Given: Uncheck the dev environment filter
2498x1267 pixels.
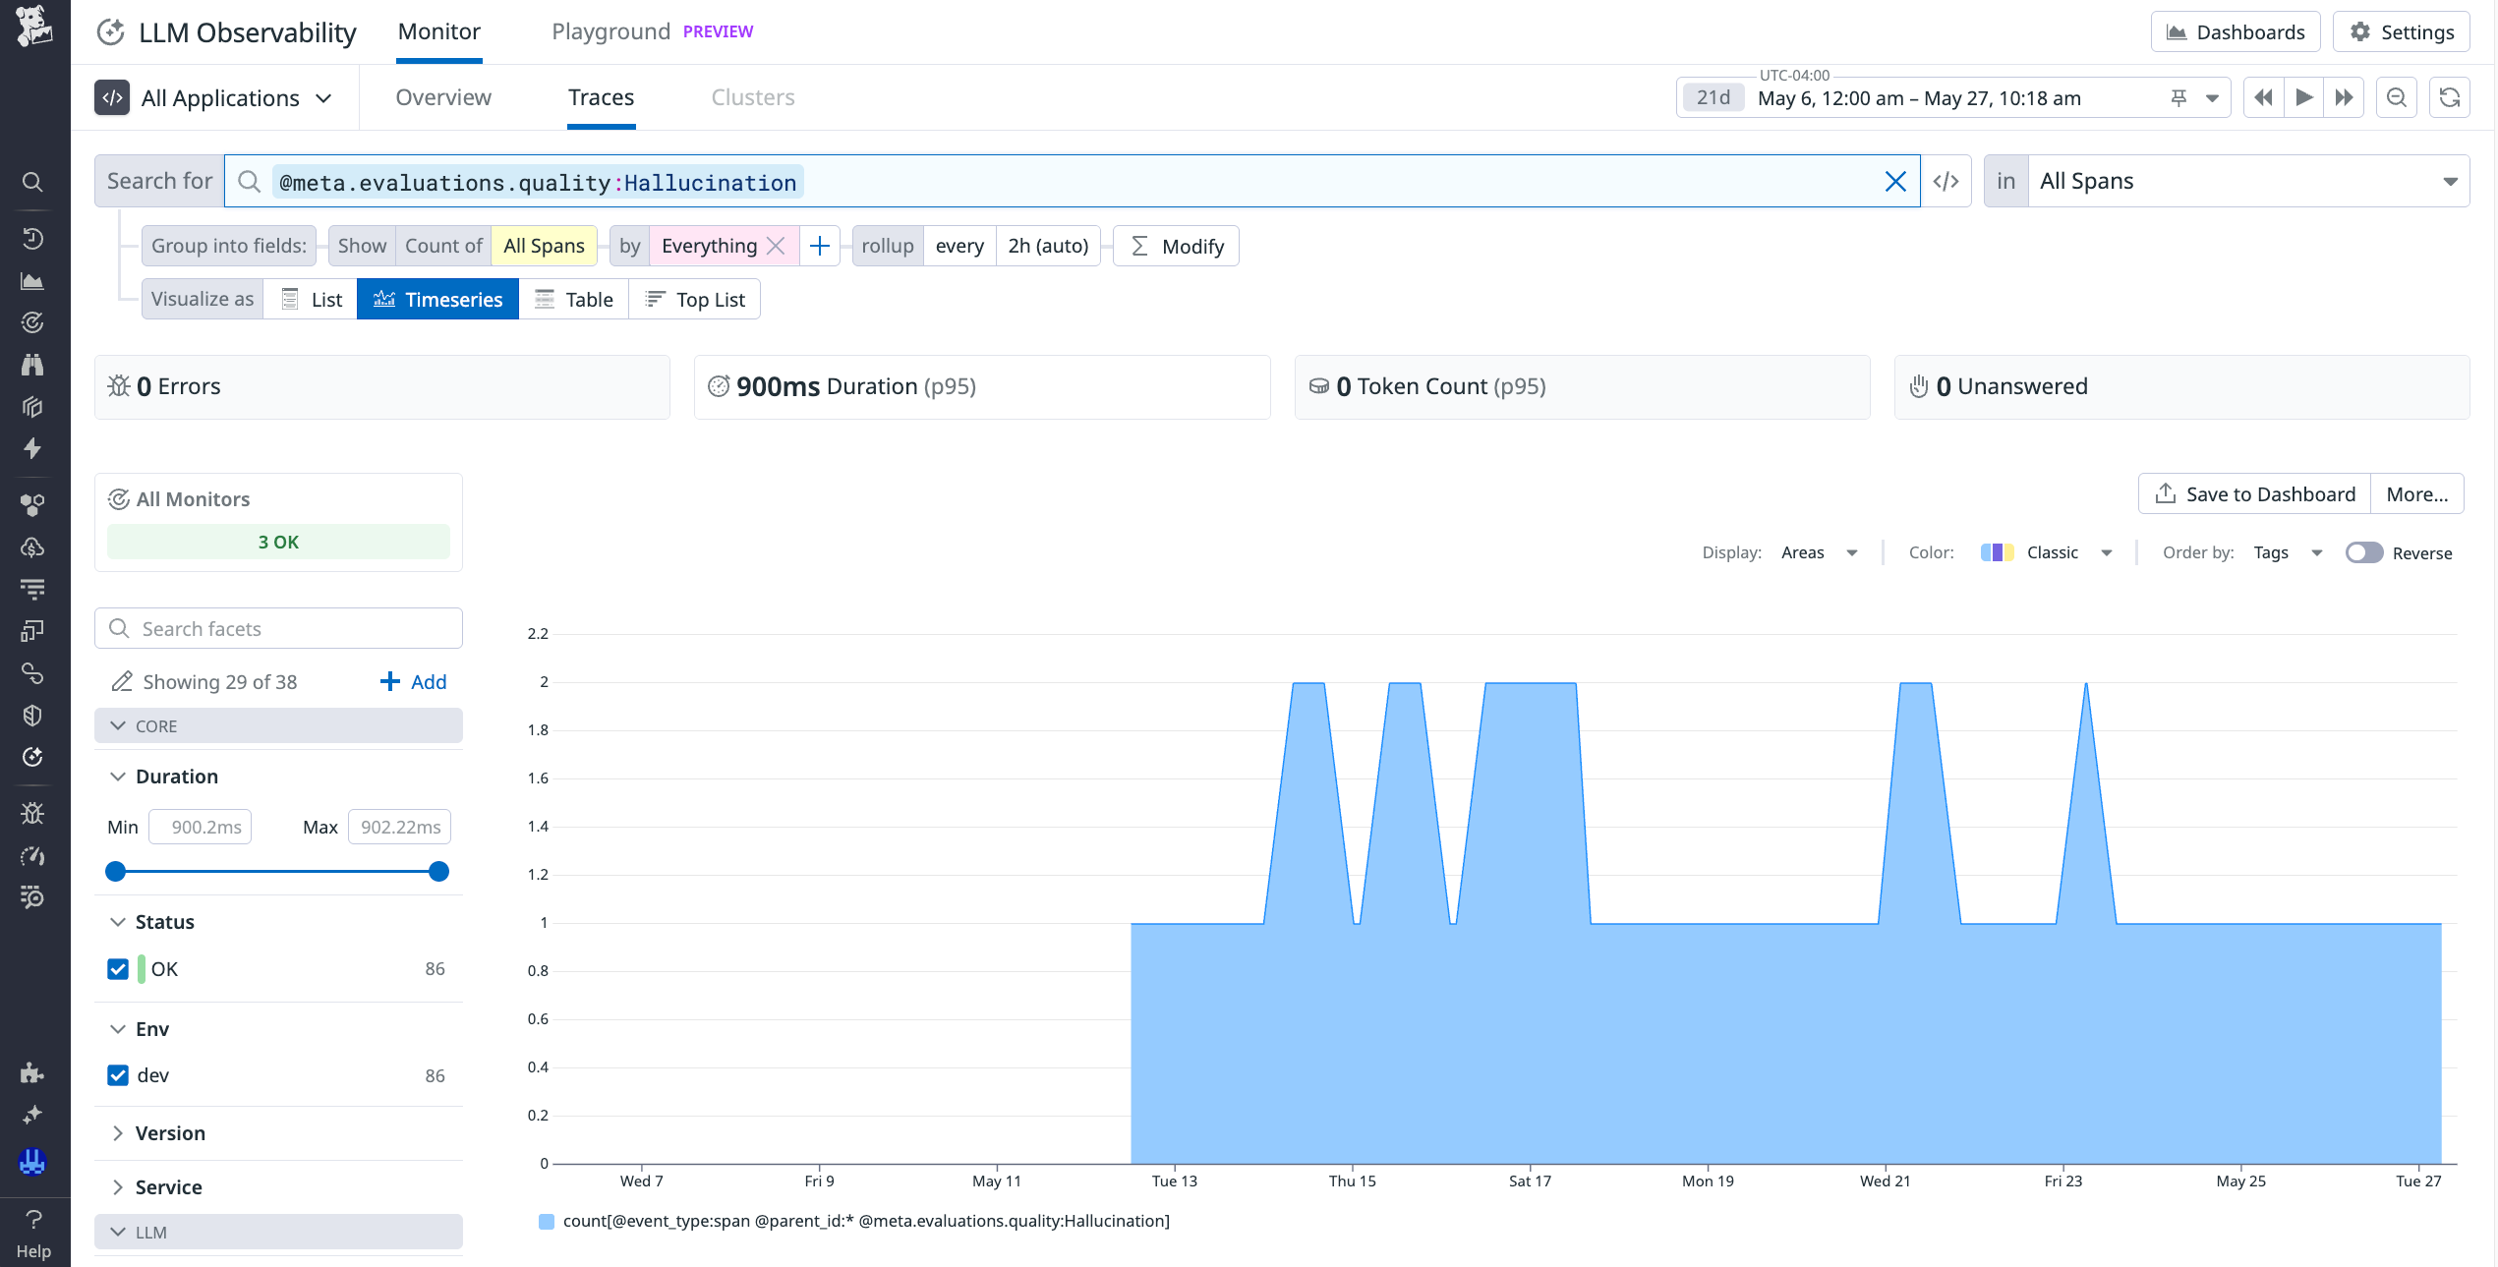Looking at the screenshot, I should pyautogui.click(x=118, y=1075).
